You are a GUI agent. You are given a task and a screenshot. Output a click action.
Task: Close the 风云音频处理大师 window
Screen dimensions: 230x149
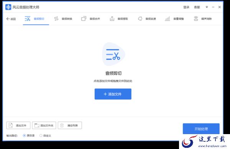click(x=220, y=7)
